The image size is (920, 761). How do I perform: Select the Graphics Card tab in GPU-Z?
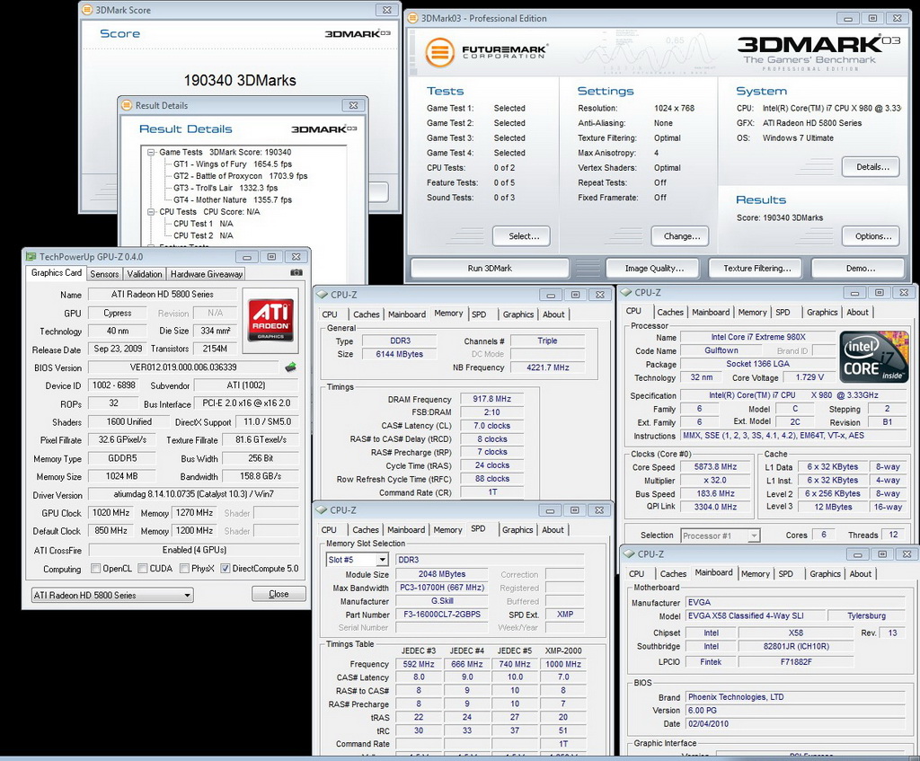pyautogui.click(x=57, y=273)
